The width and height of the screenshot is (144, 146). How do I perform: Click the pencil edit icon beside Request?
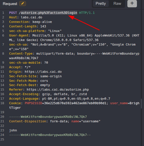click(22, 4)
